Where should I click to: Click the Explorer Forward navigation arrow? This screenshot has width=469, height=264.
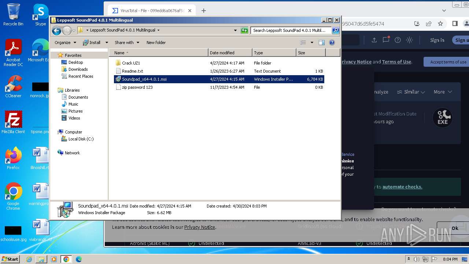coord(67,30)
